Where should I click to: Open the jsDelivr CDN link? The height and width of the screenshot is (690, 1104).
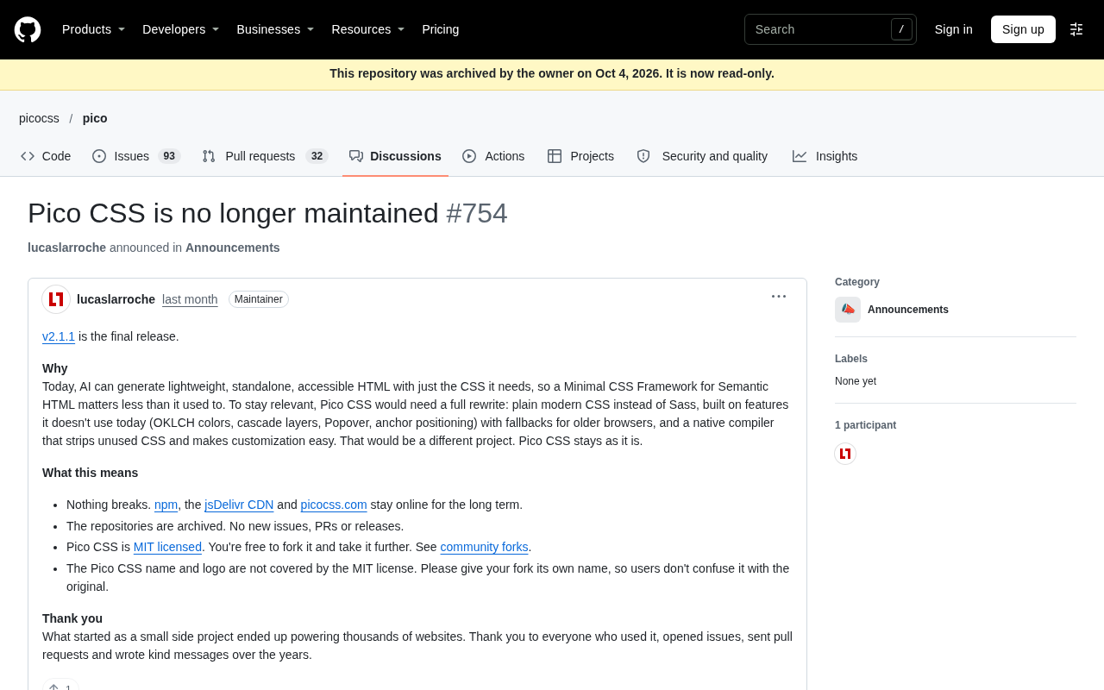point(239,505)
